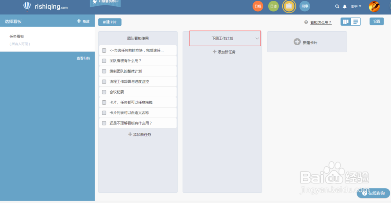Open the user avatar picture
Screen dimensions: 391x203
point(374,7)
